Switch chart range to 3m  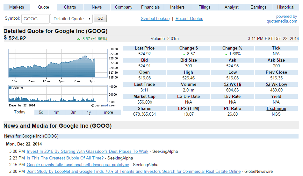pos(73,112)
